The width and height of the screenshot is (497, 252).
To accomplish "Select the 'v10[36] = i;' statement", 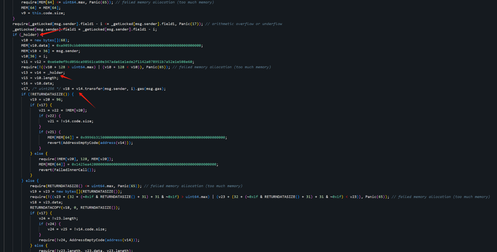I will 34,57.
